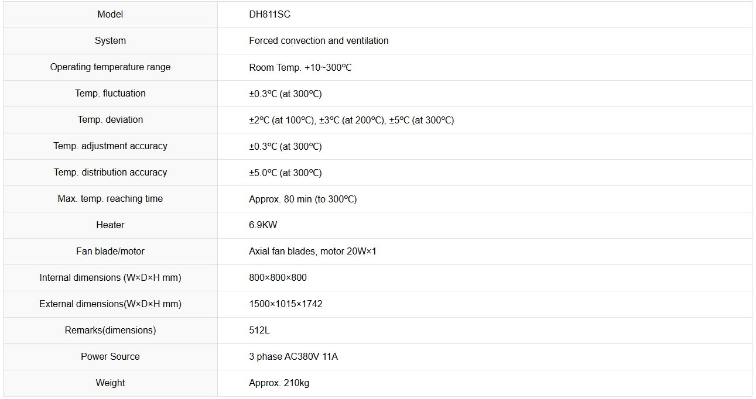
Task: Click the 3 phase AC380V 11A value
Action: (293, 357)
